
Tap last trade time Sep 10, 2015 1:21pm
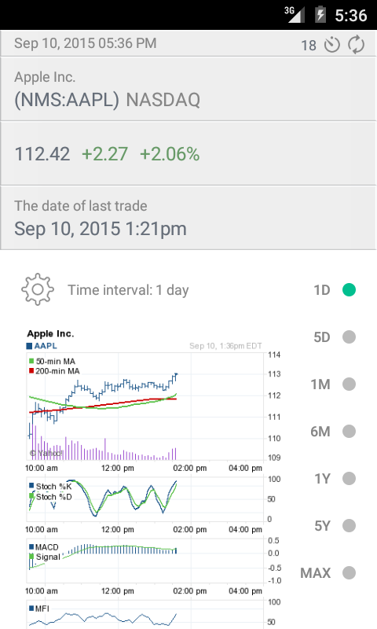coord(101,229)
